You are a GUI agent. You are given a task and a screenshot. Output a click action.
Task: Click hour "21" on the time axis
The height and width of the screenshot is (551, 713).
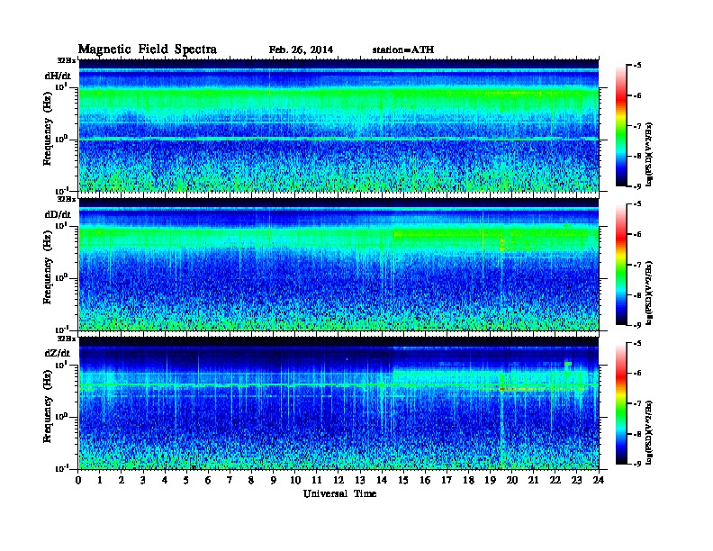(534, 480)
